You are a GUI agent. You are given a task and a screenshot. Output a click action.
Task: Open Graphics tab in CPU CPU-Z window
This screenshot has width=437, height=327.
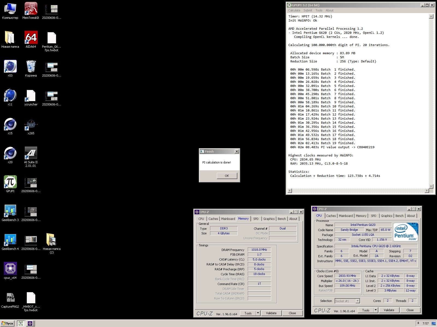coord(387,216)
